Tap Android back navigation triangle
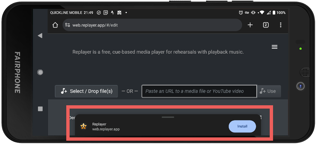The image size is (317, 145). [40, 36]
